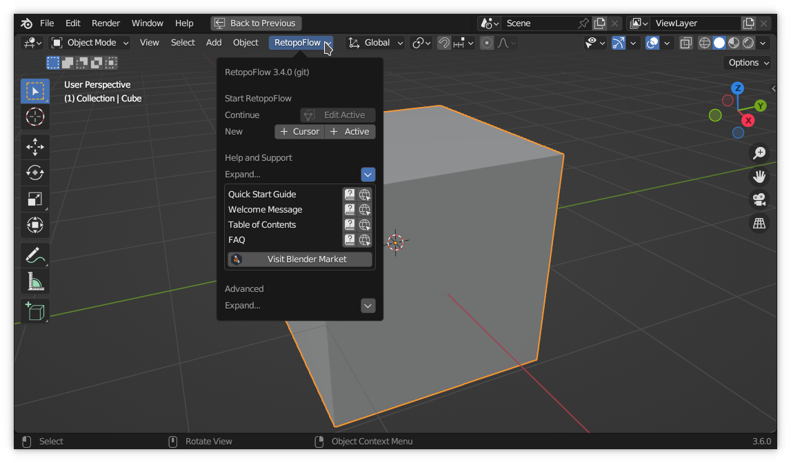Screen dimensions: 791x463
Task: Open viewport shading options dropdown
Action: pyautogui.click(x=763, y=43)
